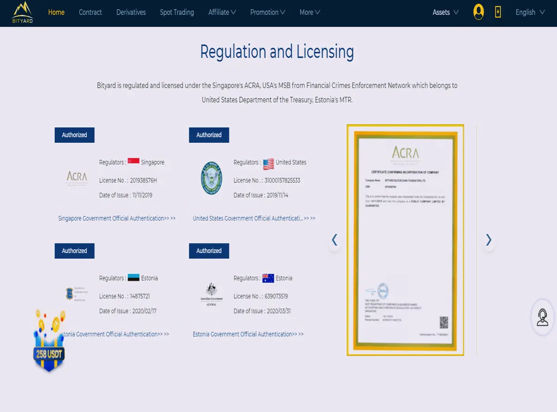Click Authorized badge above United States regulator
The image size is (557, 412).
pos(209,135)
